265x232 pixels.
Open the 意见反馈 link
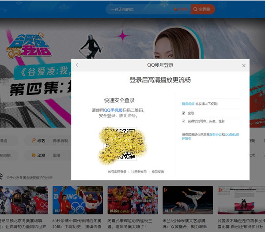click(x=158, y=172)
